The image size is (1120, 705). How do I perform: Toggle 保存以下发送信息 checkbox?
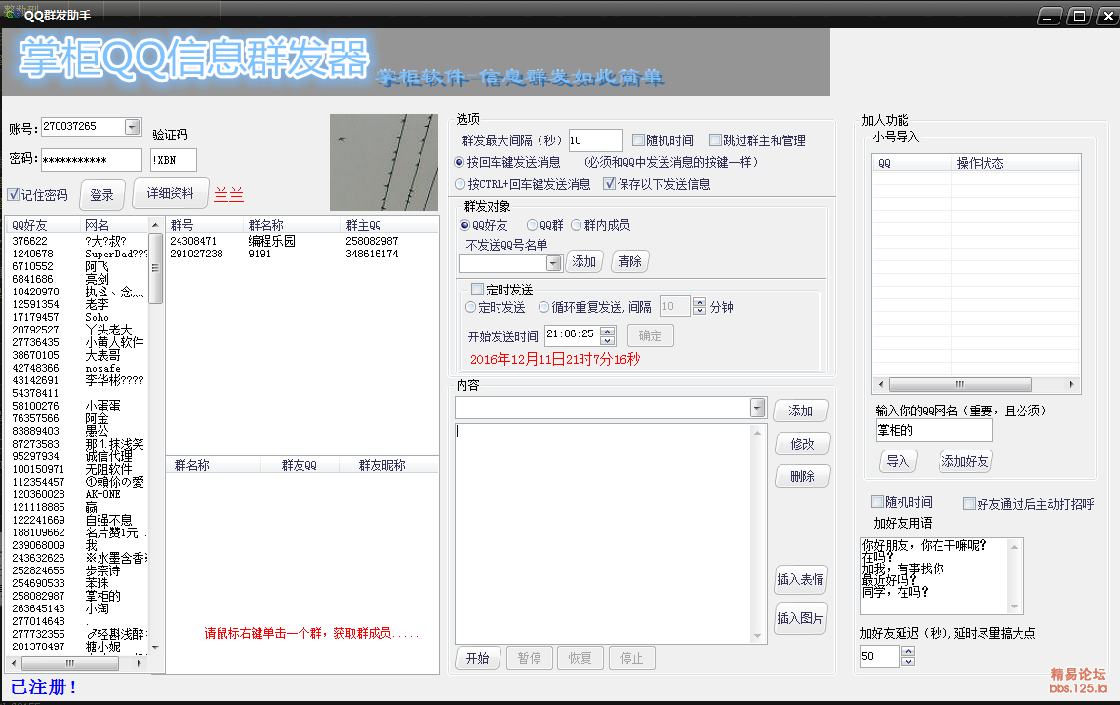coord(610,184)
